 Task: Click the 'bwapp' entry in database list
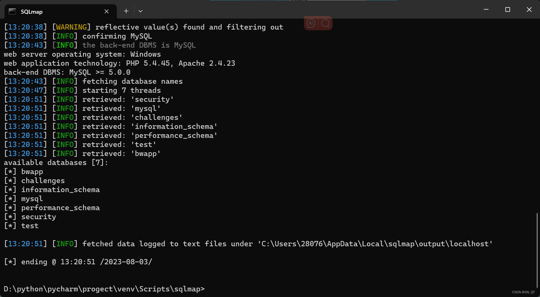pos(32,171)
